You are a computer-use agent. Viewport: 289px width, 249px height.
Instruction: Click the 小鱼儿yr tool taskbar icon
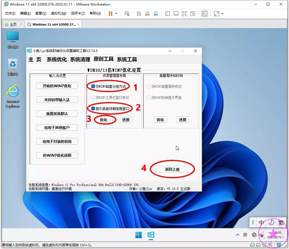click(151, 235)
